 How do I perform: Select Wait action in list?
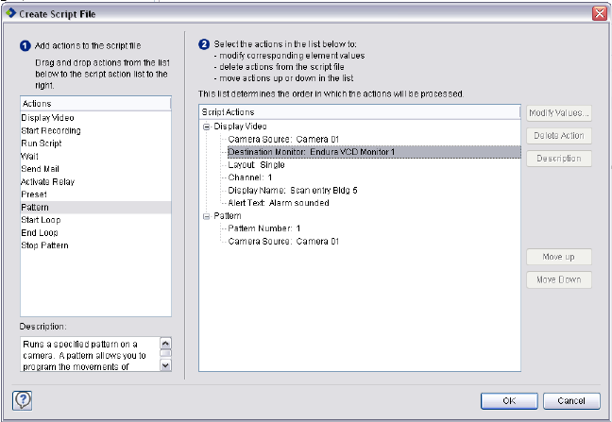click(95, 157)
